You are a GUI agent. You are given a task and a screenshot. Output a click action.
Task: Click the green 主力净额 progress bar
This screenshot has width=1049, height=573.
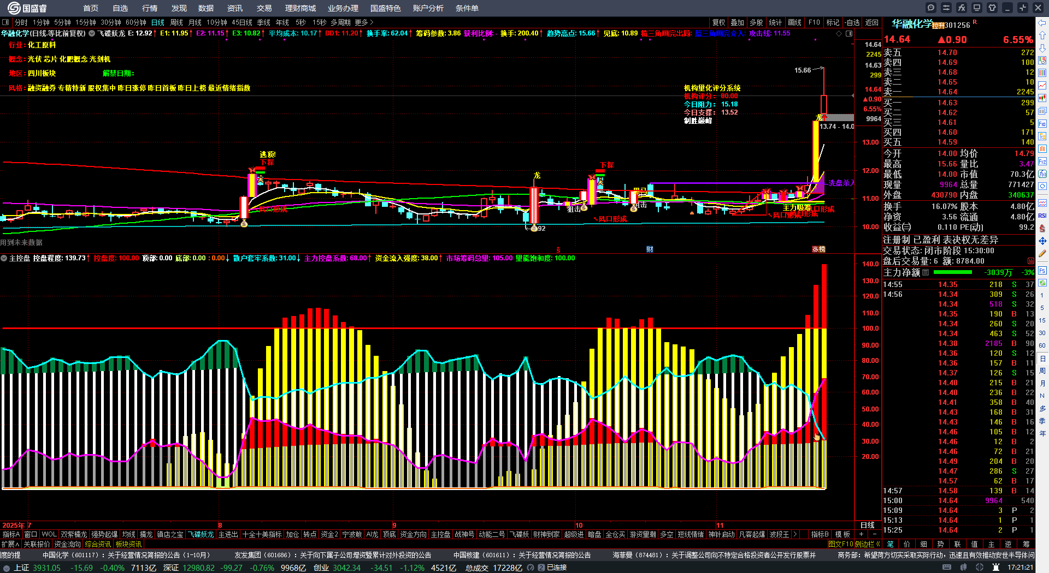(x=953, y=272)
